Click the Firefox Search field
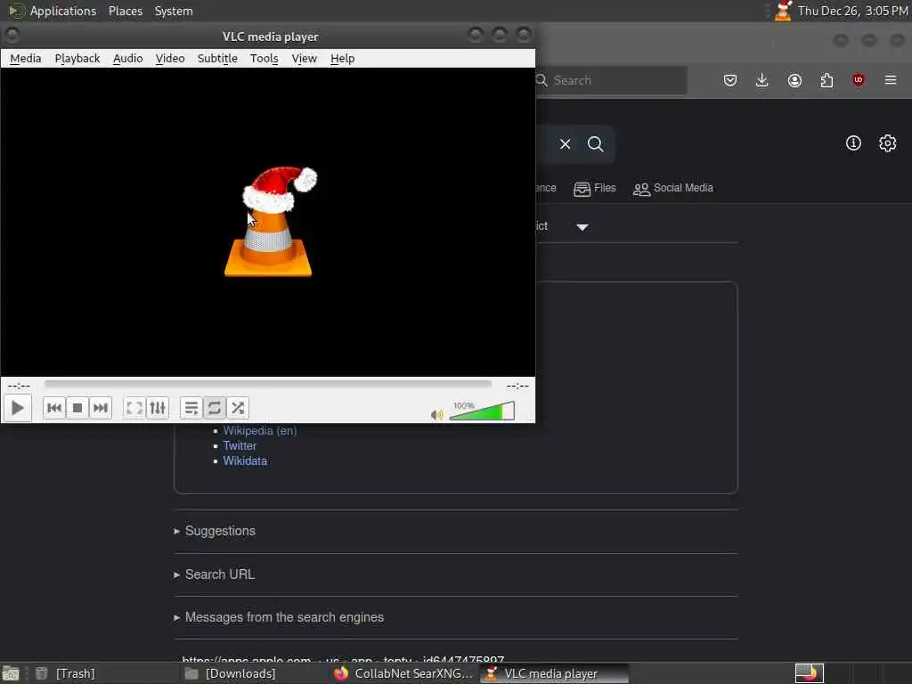The width and height of the screenshot is (912, 684). pos(611,80)
